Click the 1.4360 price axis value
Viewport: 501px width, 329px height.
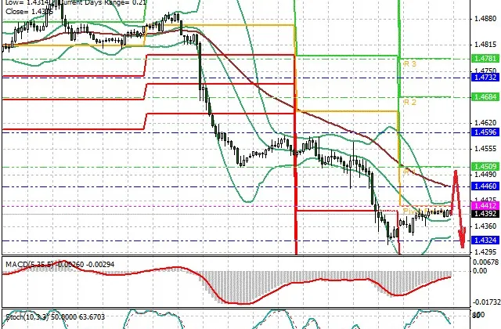pyautogui.click(x=485, y=226)
